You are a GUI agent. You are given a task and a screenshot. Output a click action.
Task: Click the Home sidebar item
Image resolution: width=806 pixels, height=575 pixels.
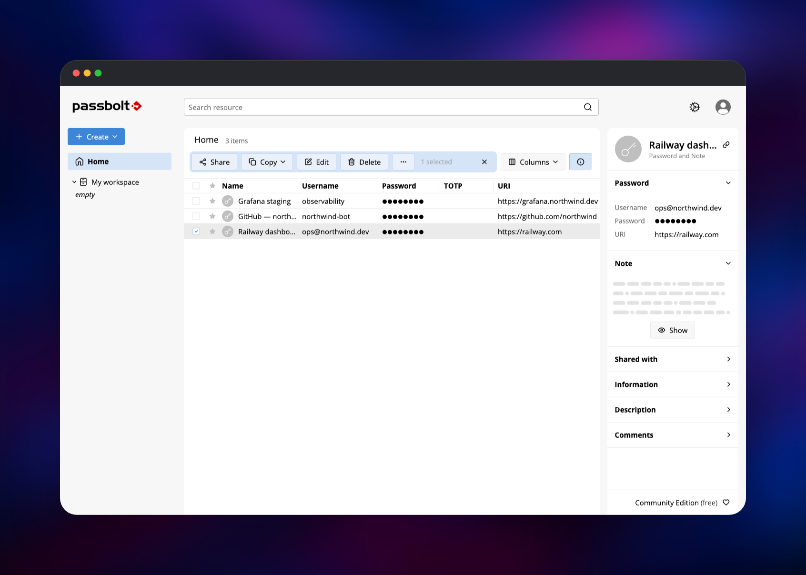(x=120, y=161)
